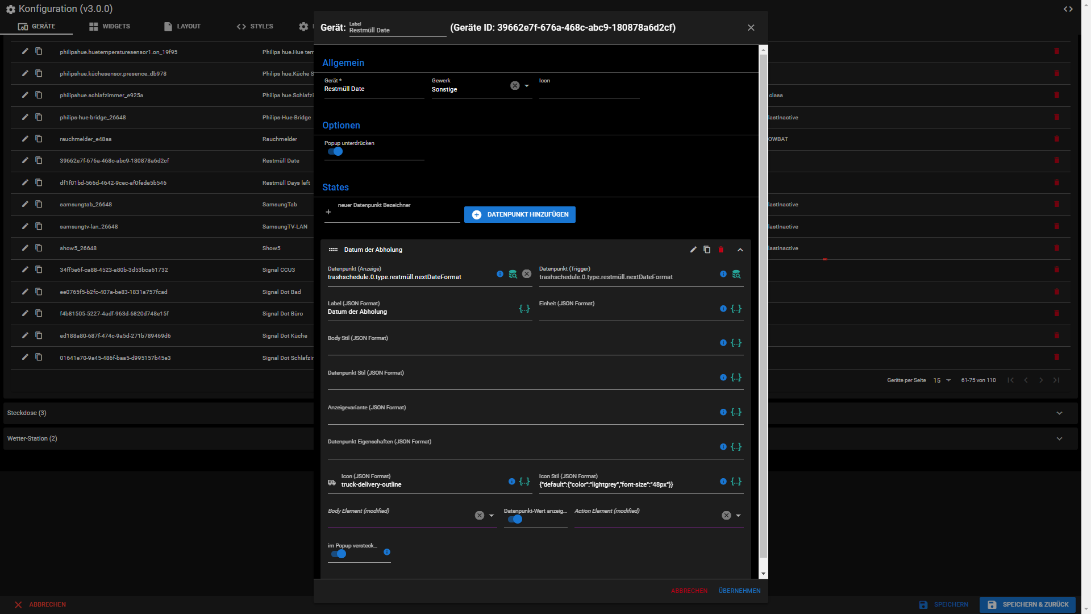
Task: Collapse the Datum der Abholung state panel
Action: (x=740, y=250)
